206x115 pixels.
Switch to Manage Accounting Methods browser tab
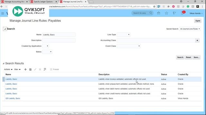click(x=14, y=2)
